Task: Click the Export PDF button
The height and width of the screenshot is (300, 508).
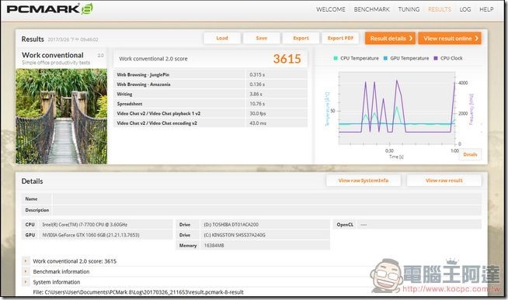Action: [x=340, y=38]
